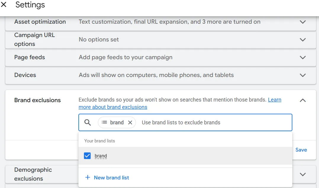Click the brand list name in dropdown
319x188 pixels.
(101, 156)
